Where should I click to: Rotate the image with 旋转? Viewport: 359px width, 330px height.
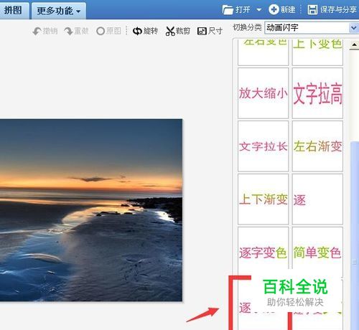pyautogui.click(x=145, y=31)
